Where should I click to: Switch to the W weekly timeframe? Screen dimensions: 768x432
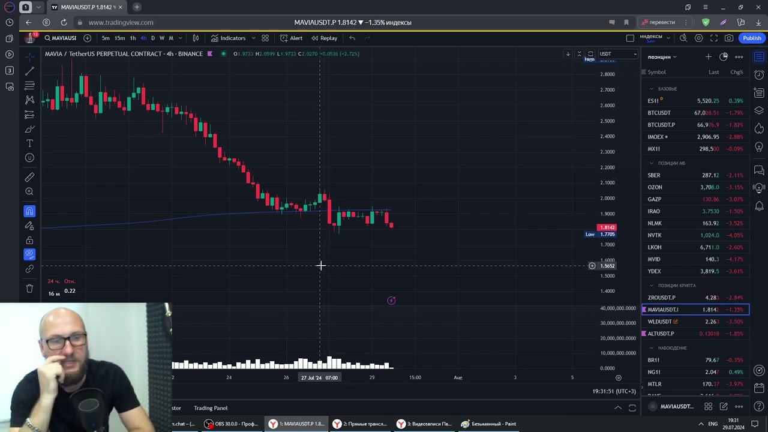(162, 38)
